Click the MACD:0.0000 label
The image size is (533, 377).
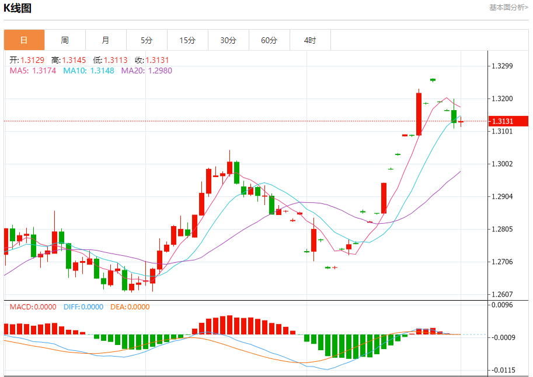tap(33, 306)
